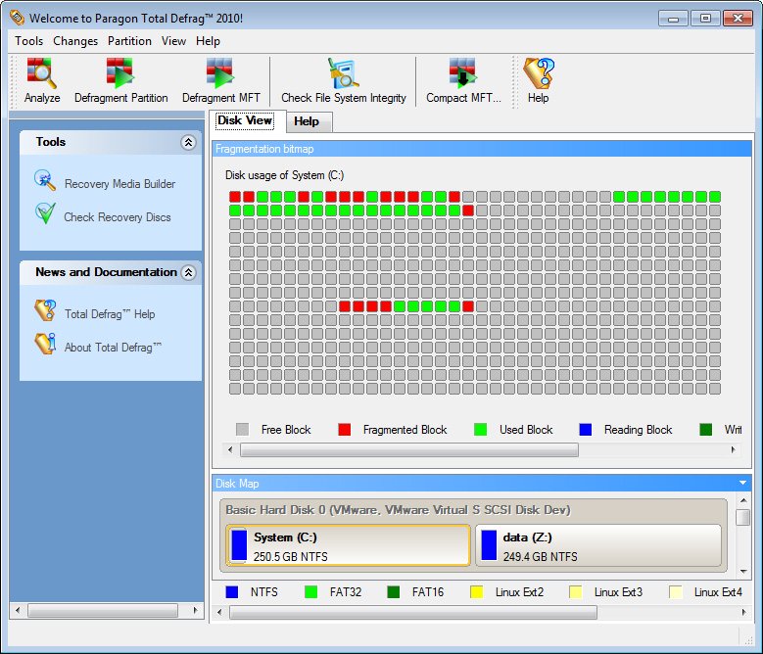Switch to the Help tab
Image resolution: width=763 pixels, height=654 pixels.
(x=307, y=121)
